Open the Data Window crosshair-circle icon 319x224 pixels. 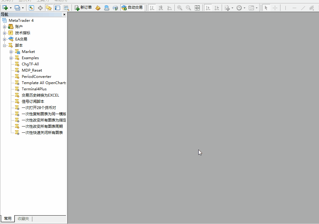[40, 8]
